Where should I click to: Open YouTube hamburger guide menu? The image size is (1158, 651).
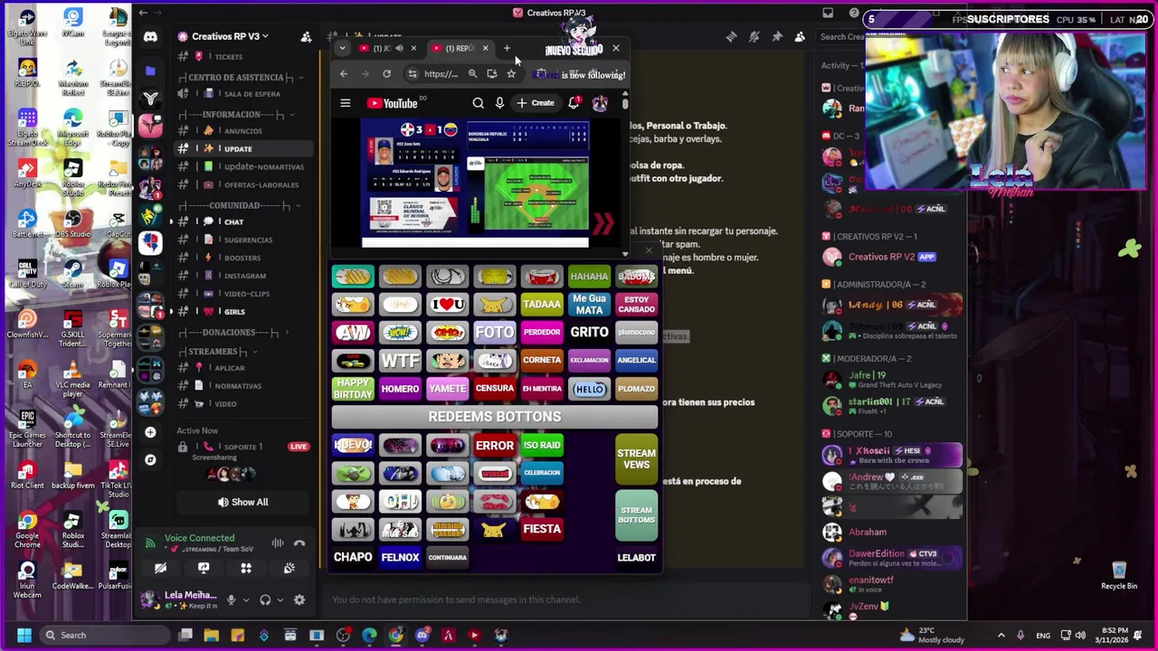(x=345, y=103)
